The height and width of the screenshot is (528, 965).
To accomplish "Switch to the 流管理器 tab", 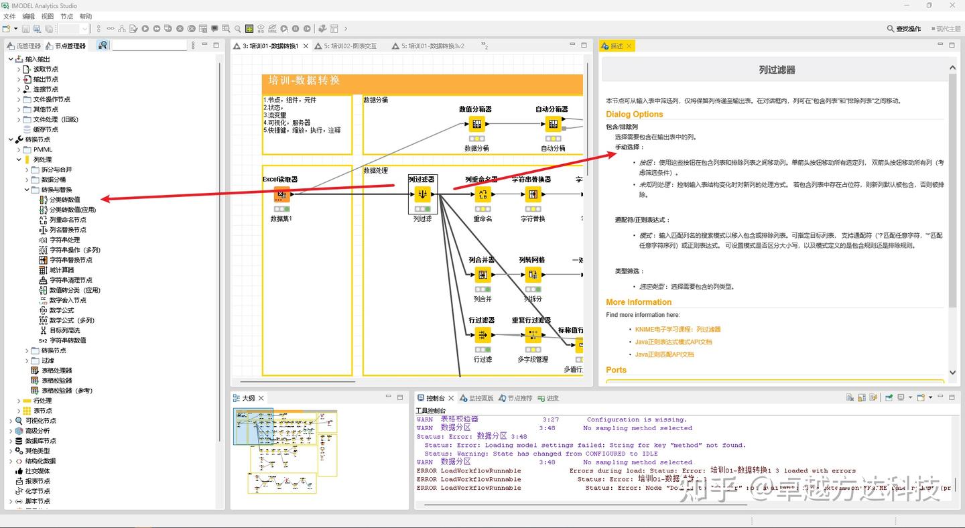I will point(24,46).
